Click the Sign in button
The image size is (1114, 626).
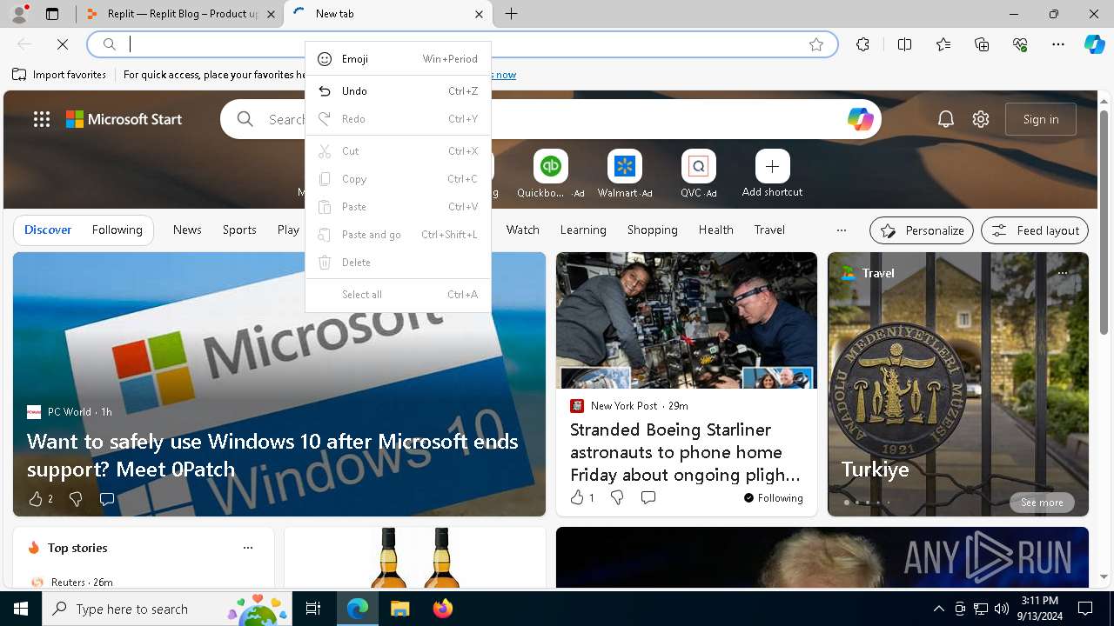tap(1041, 119)
